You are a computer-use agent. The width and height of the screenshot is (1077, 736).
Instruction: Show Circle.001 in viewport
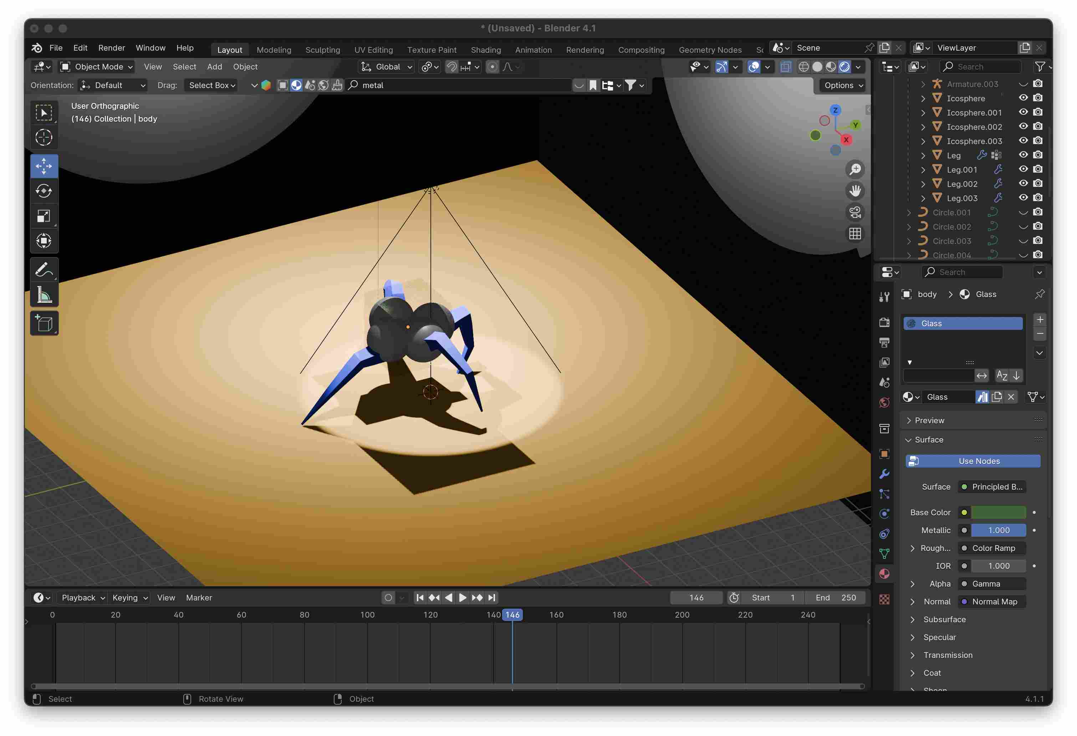pos(1023,212)
